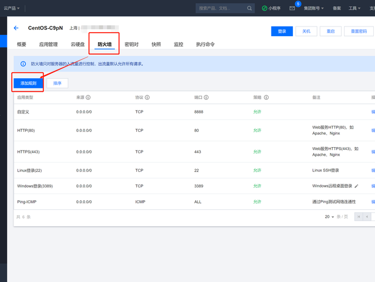The image size is (375, 282).
Task: Open the 集团账号 dropdown
Action: [x=314, y=8]
